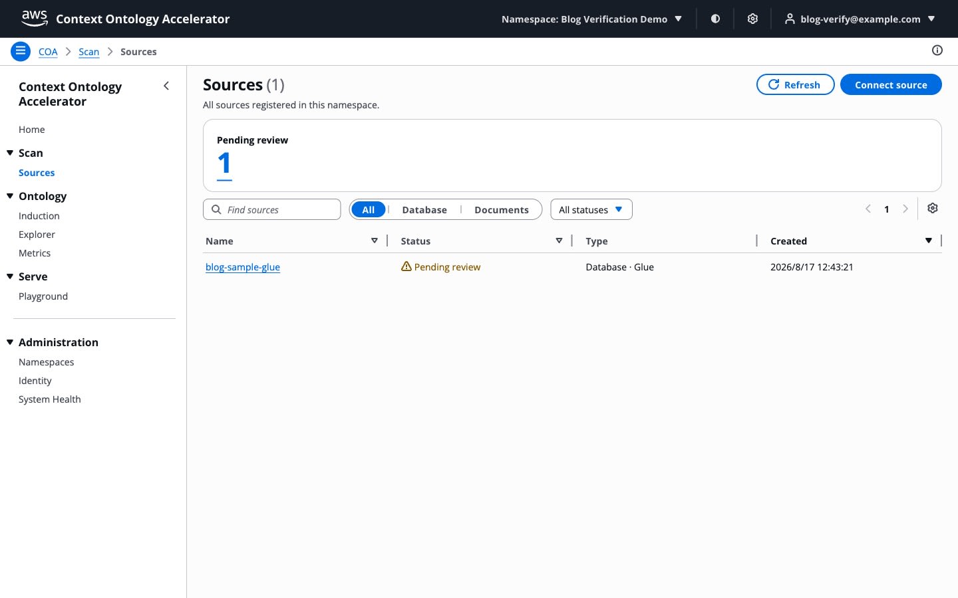Sort table by Name column

[x=375, y=241]
